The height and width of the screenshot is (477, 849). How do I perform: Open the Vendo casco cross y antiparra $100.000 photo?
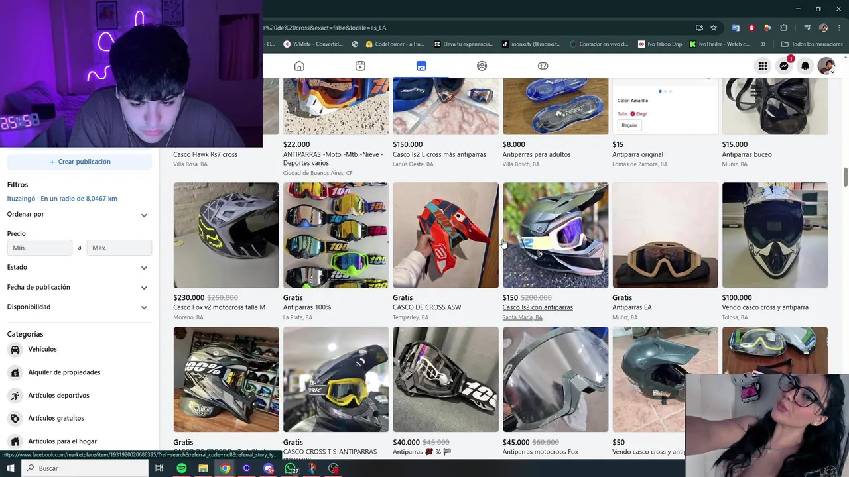click(x=775, y=235)
